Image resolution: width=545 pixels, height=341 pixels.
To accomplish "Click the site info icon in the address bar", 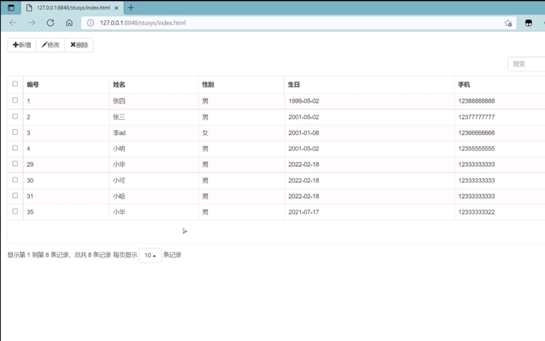I will click(90, 23).
